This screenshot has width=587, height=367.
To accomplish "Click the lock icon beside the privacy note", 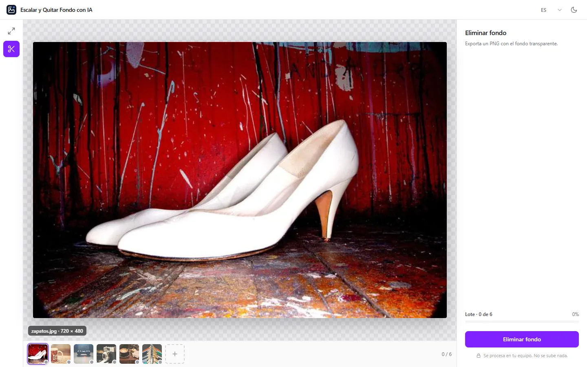I will click(x=479, y=356).
